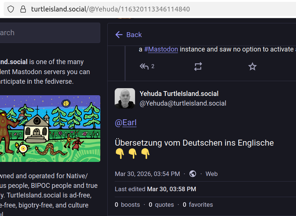Boost the post using the retweet icon
The width and height of the screenshot is (296, 216).
tap(198, 67)
